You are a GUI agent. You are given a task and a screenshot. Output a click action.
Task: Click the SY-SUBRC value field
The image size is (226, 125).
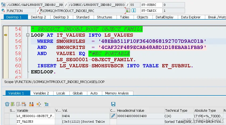[174, 5]
